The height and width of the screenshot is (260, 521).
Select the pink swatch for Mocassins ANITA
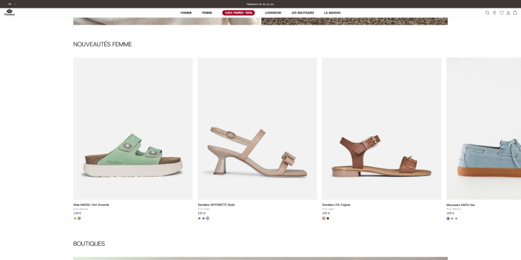(457, 218)
